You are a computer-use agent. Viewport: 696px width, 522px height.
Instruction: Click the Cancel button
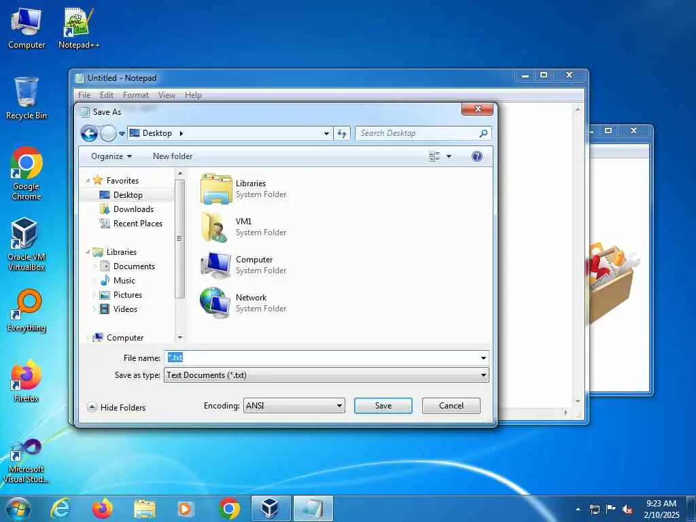(x=451, y=406)
